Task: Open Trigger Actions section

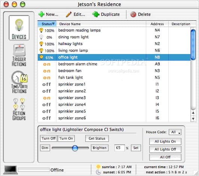Action: tap(19, 55)
